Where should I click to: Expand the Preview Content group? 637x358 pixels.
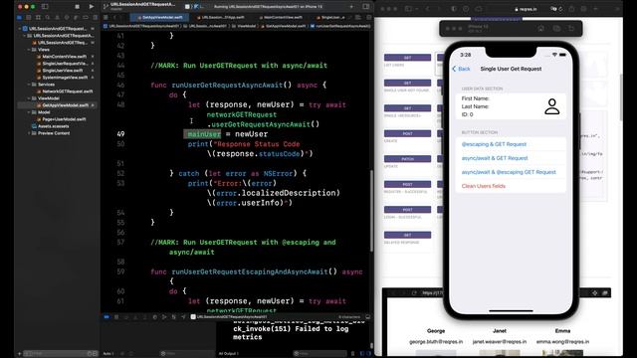coord(29,133)
